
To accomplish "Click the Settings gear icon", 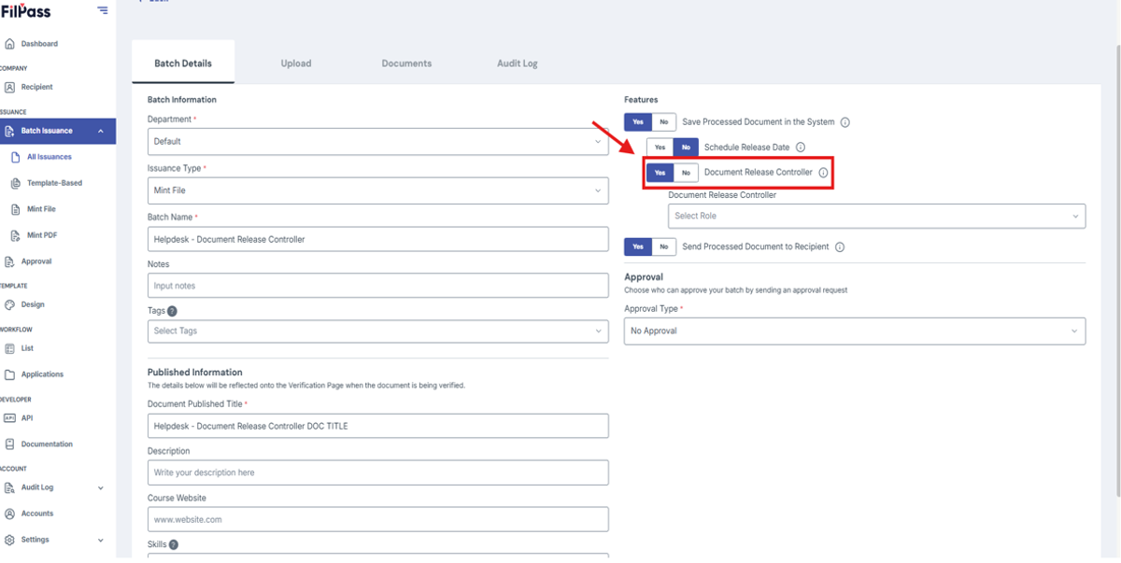I will pyautogui.click(x=9, y=540).
